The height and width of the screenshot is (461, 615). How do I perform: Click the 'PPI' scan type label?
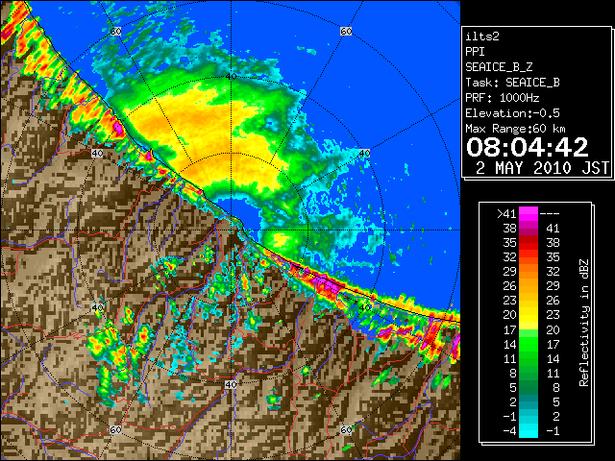coord(475,52)
